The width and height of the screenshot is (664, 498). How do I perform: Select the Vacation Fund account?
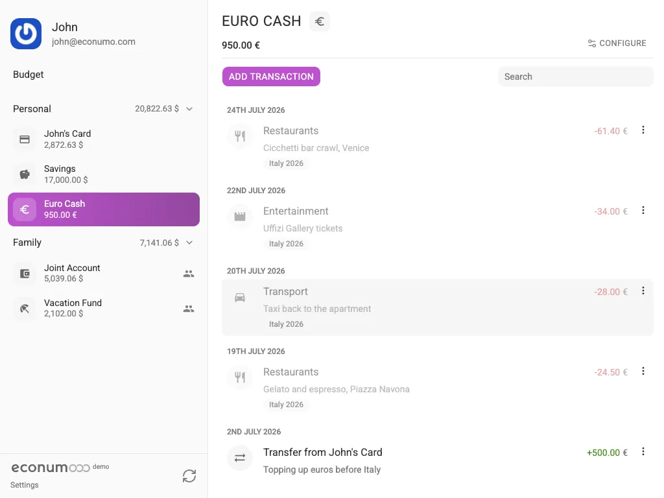[104, 309]
